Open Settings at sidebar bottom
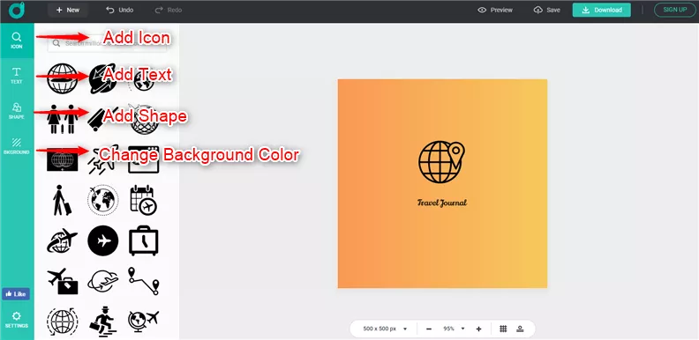Screen dimensions: 699x340 point(17,320)
